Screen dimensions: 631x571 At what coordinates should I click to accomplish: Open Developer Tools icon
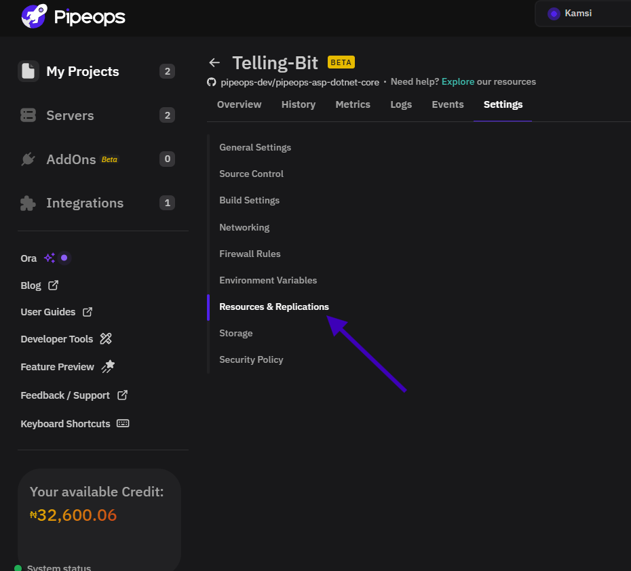point(106,339)
